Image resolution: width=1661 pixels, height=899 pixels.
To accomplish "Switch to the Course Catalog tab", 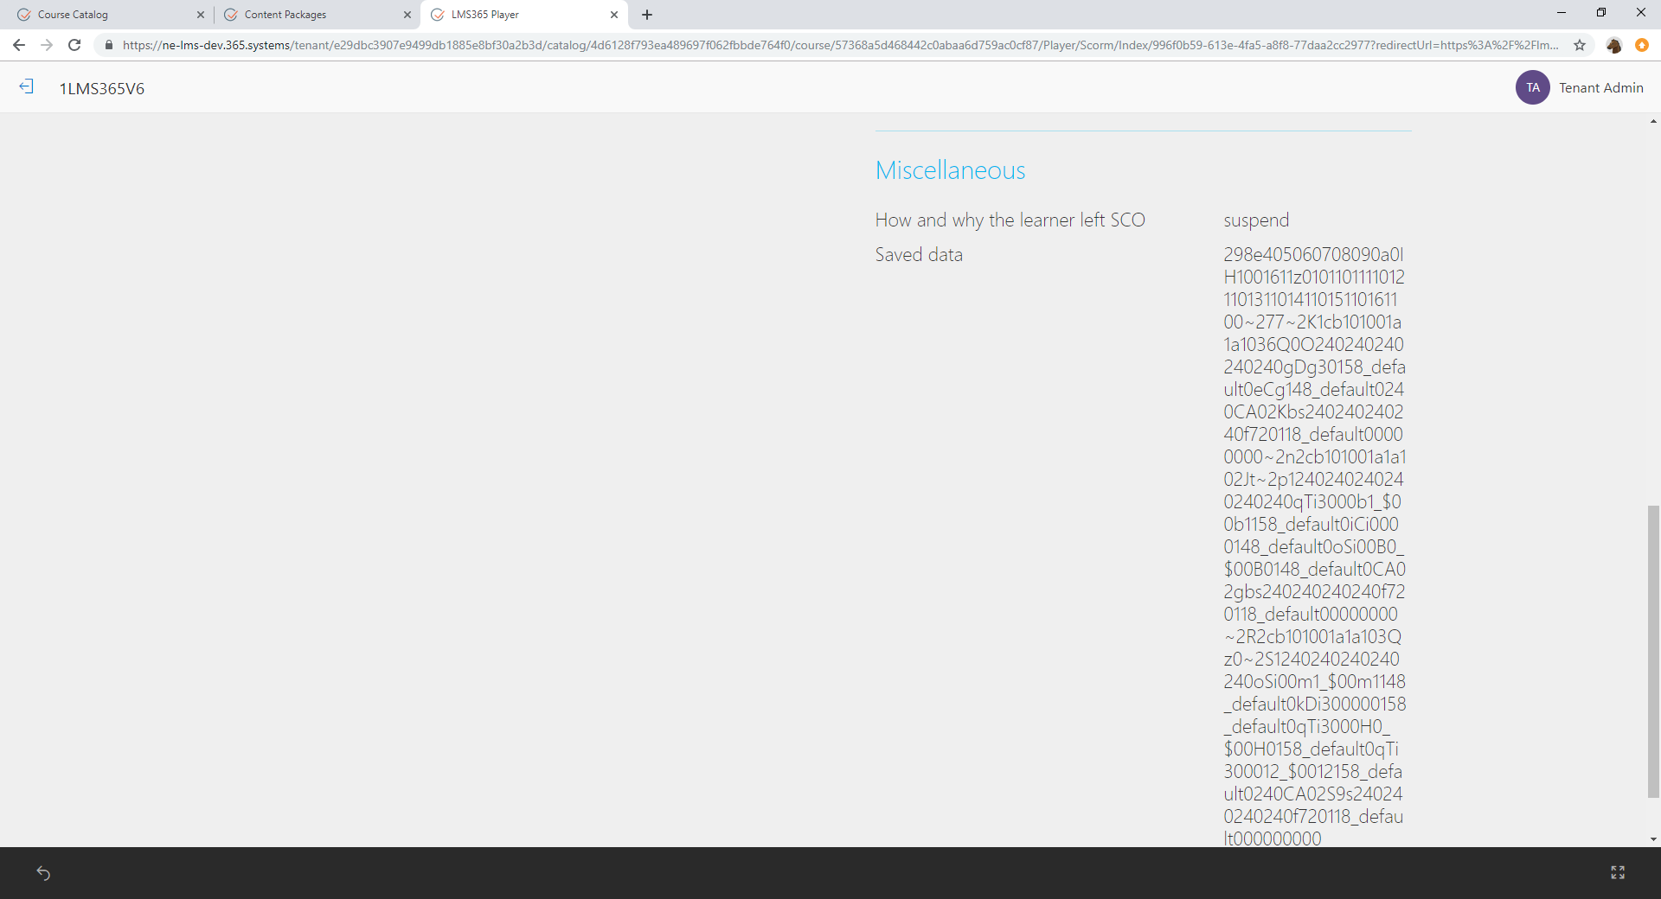I will pyautogui.click(x=110, y=15).
